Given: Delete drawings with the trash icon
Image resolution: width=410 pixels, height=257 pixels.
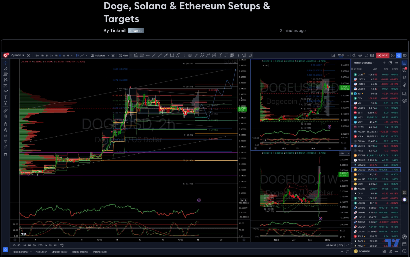Looking at the screenshot, I should (5, 155).
